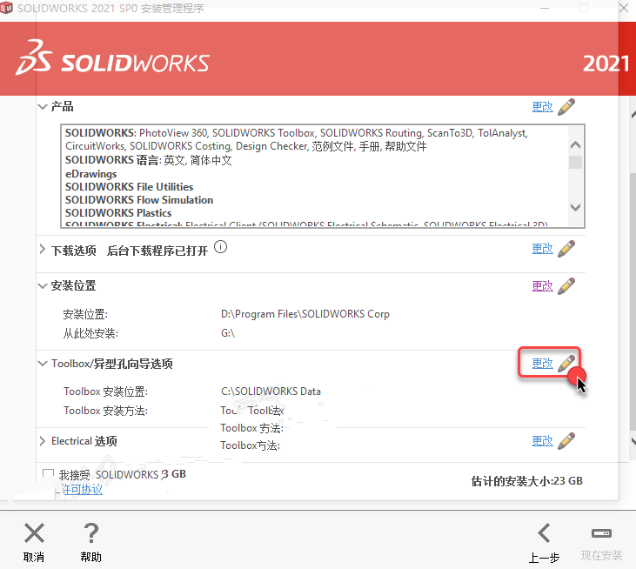Collapse the Toolbox/异型孔向导选项 section
636x569 pixels.
43,364
